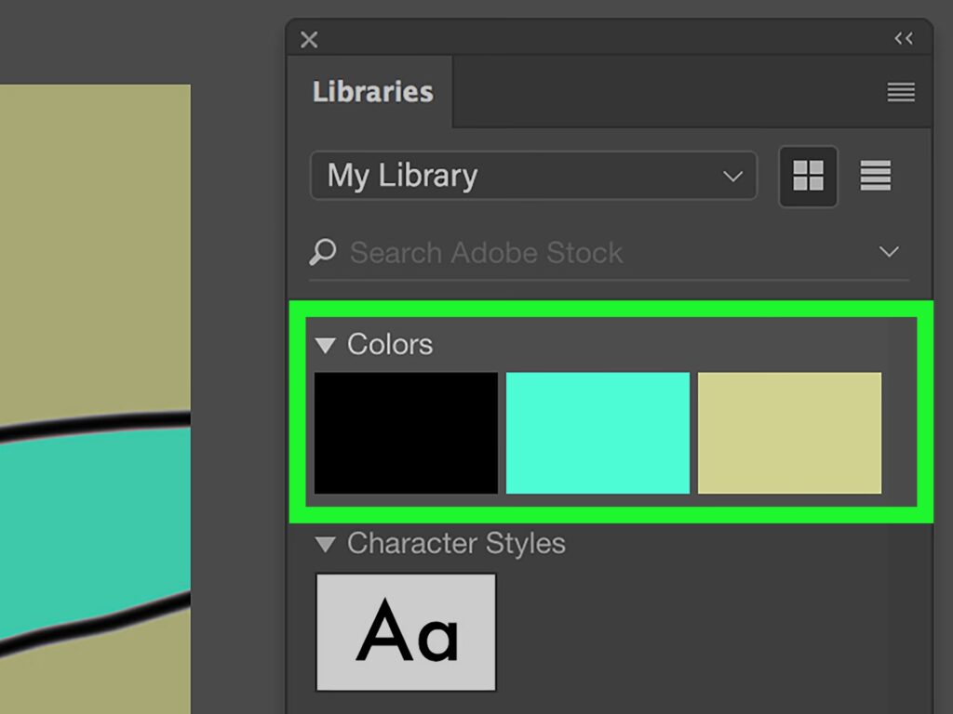Image resolution: width=953 pixels, height=714 pixels.
Task: Collapse the Colors section triangle
Action: pyautogui.click(x=325, y=345)
